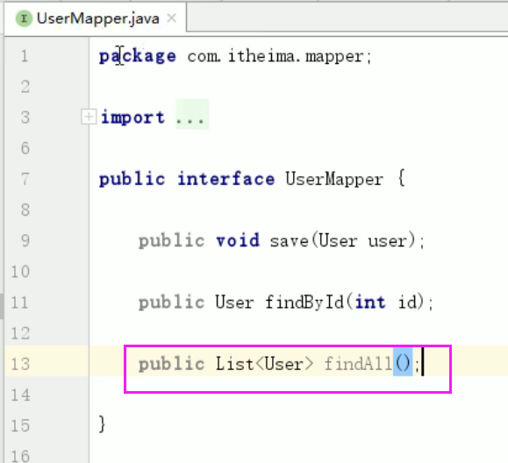
Task: Place cursor on the package keyword
Action: (x=138, y=57)
